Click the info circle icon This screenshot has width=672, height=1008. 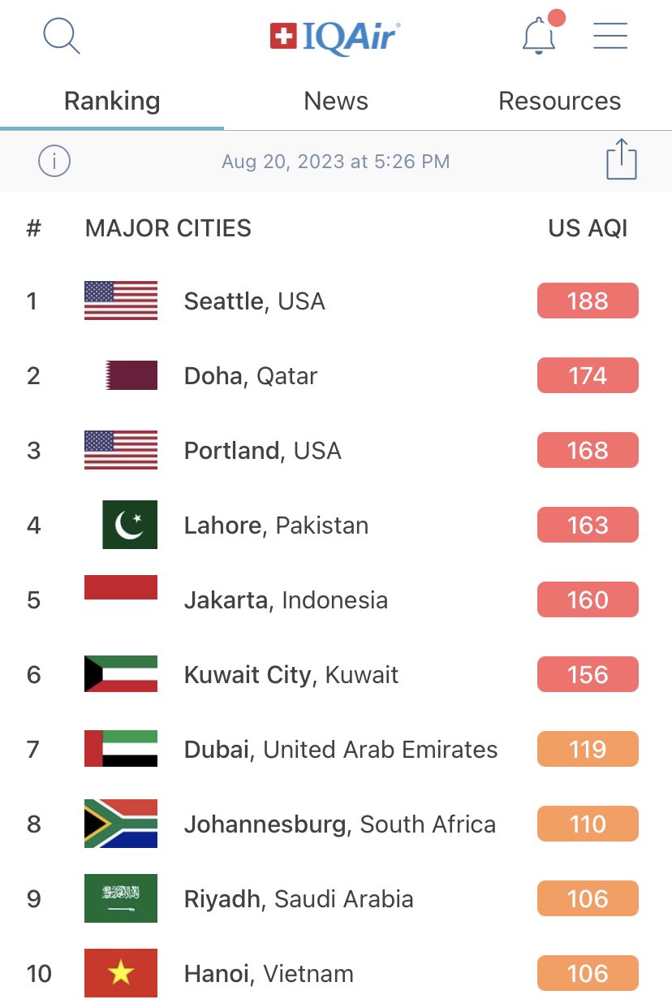(x=54, y=161)
